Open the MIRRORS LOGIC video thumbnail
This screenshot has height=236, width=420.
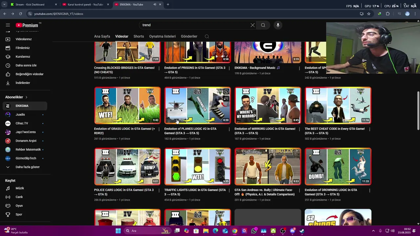268,105
